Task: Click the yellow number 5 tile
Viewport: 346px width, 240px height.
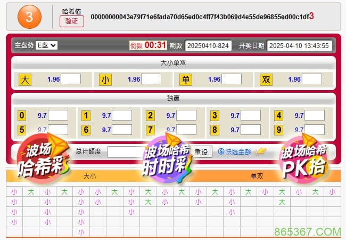Action: [22, 130]
